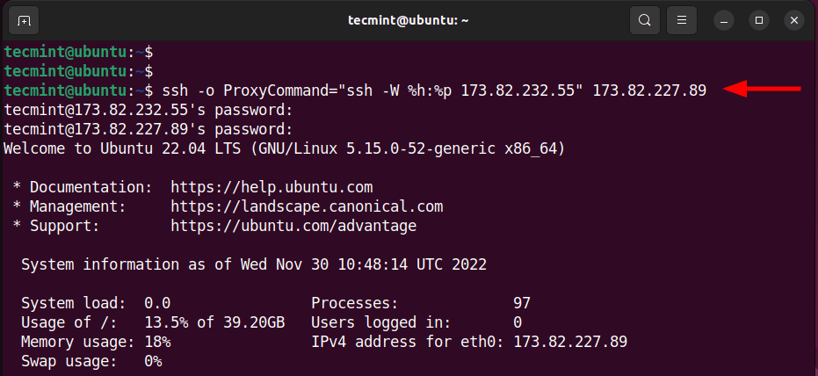Screen dimensions: 818x376
Task: Click the tecmint@ubuntu window title
Action: 409,19
